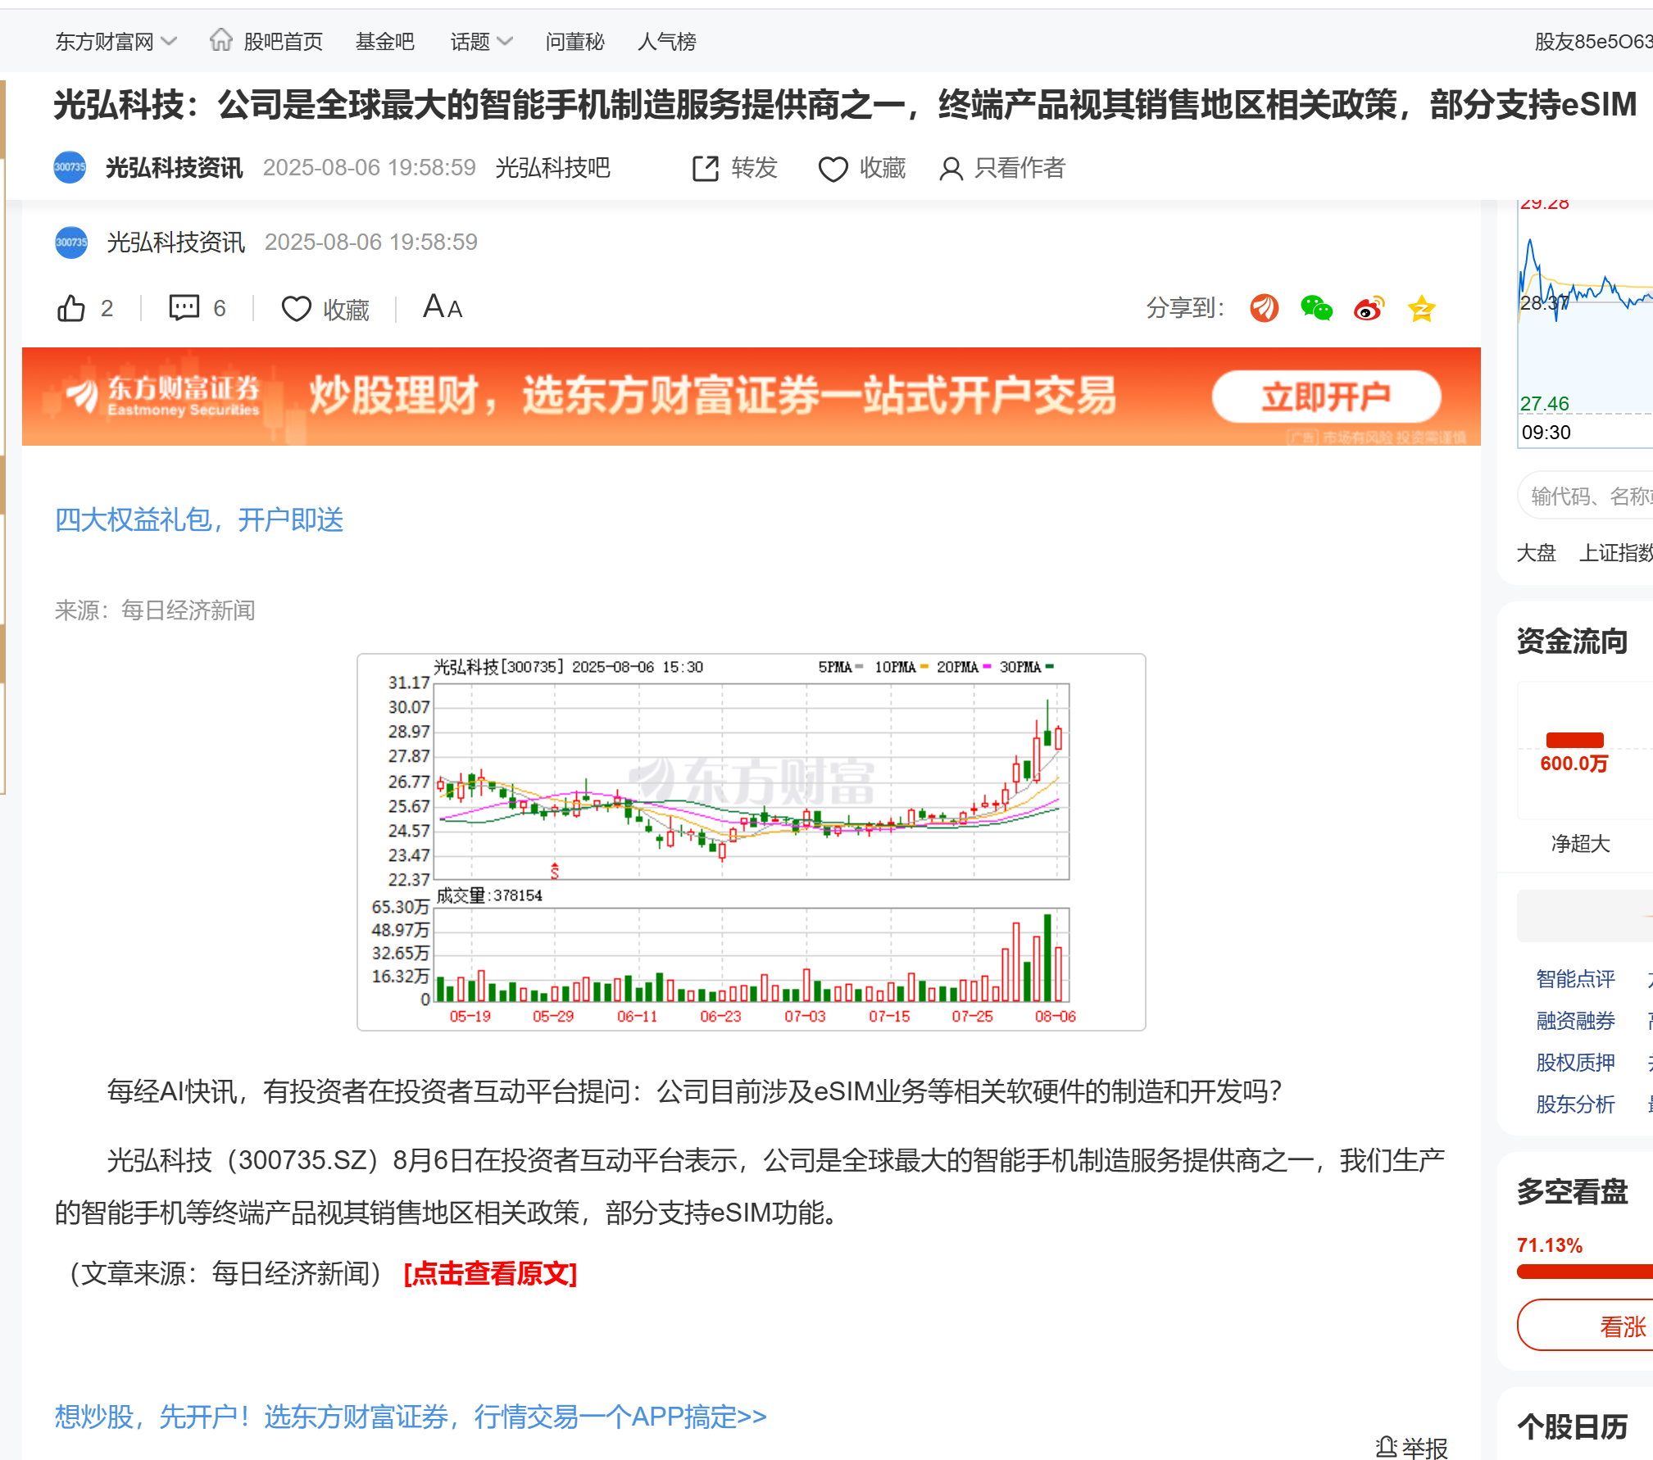The width and height of the screenshot is (1653, 1460).
Task: Click the 股友85e5063 username
Action: 1593,41
